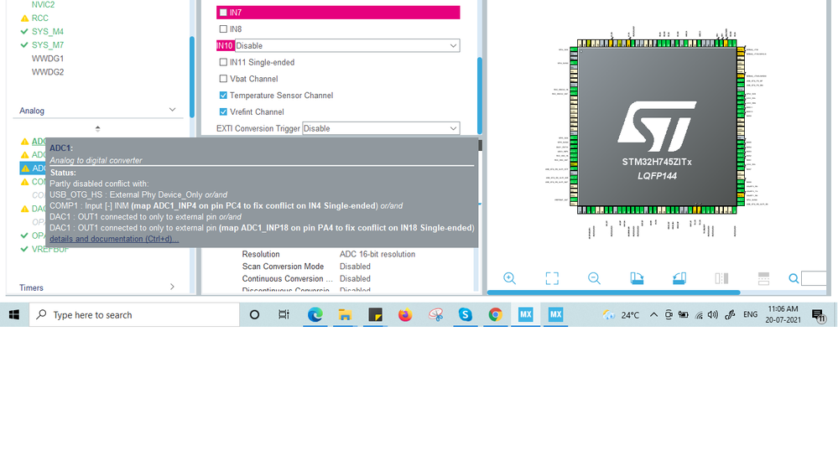Select WWDG2 peripheral
This screenshot has height=471, width=838.
click(x=48, y=71)
